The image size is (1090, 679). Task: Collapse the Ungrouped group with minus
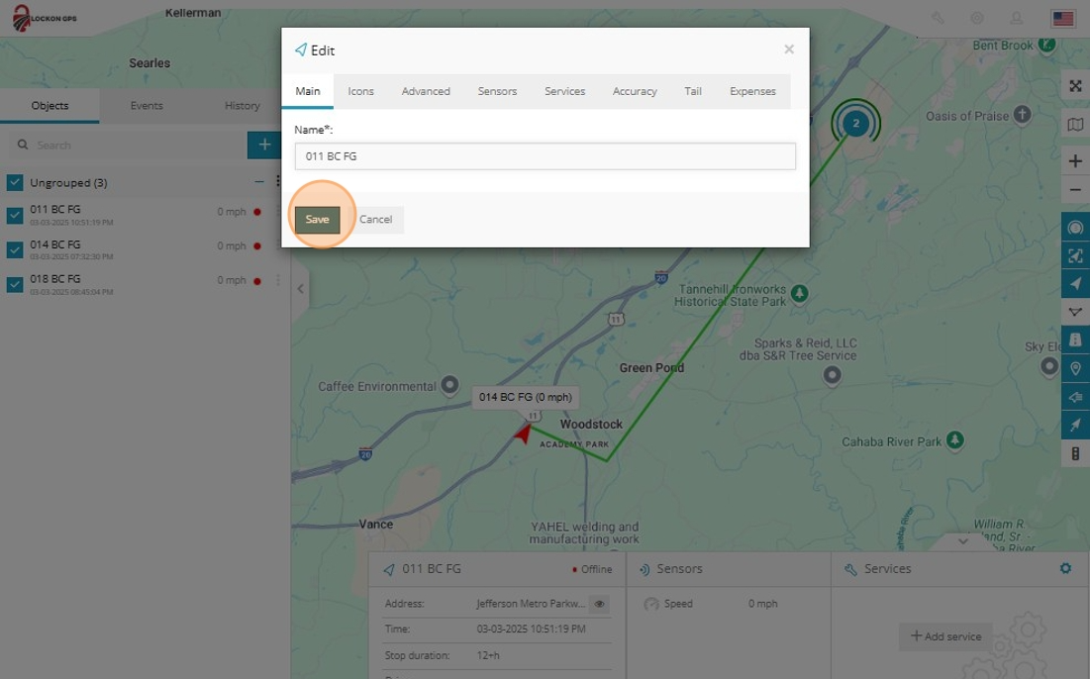click(259, 182)
